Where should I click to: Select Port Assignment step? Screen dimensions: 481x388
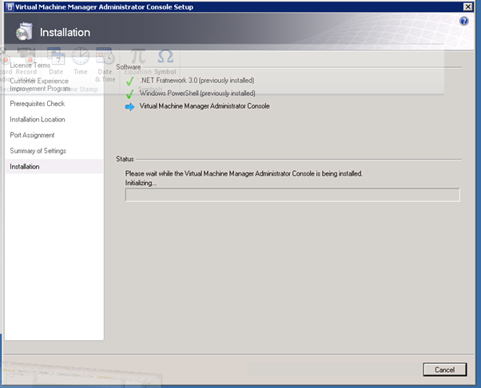(x=32, y=135)
